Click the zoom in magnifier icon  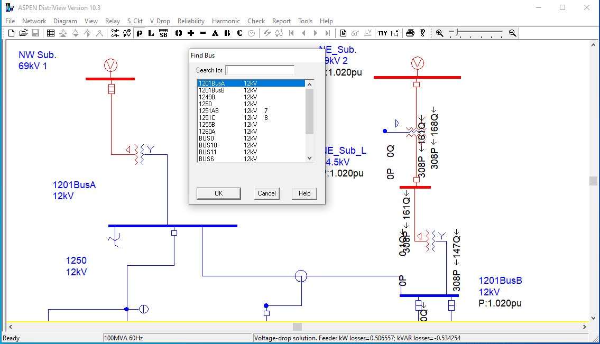coord(439,33)
